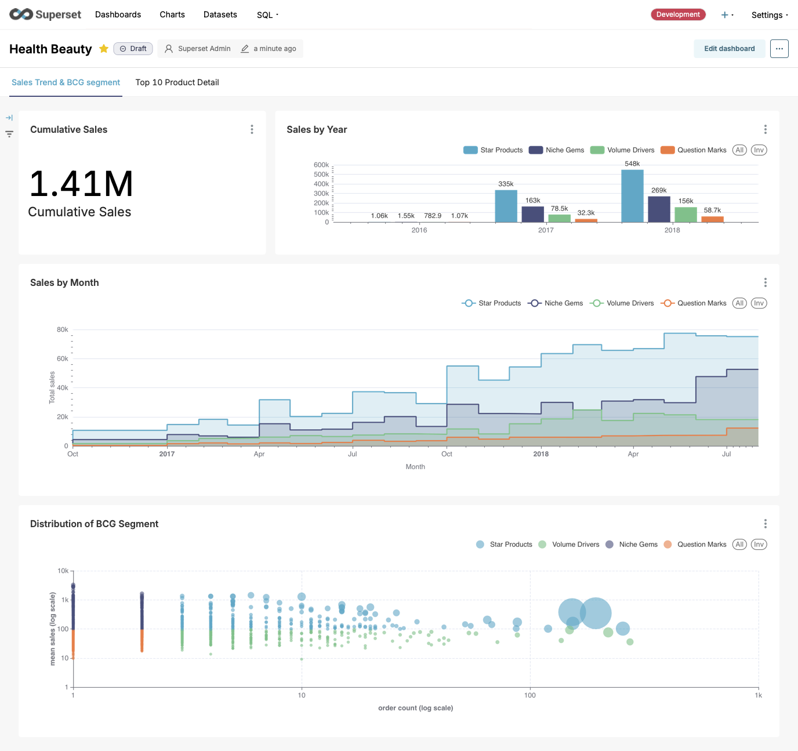The width and height of the screenshot is (798, 751).
Task: Toggle Niche Gems series in Sales by Year
Action: pyautogui.click(x=557, y=150)
